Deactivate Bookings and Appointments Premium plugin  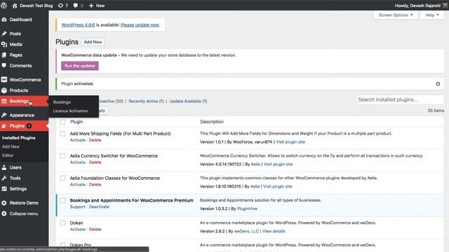click(99, 207)
